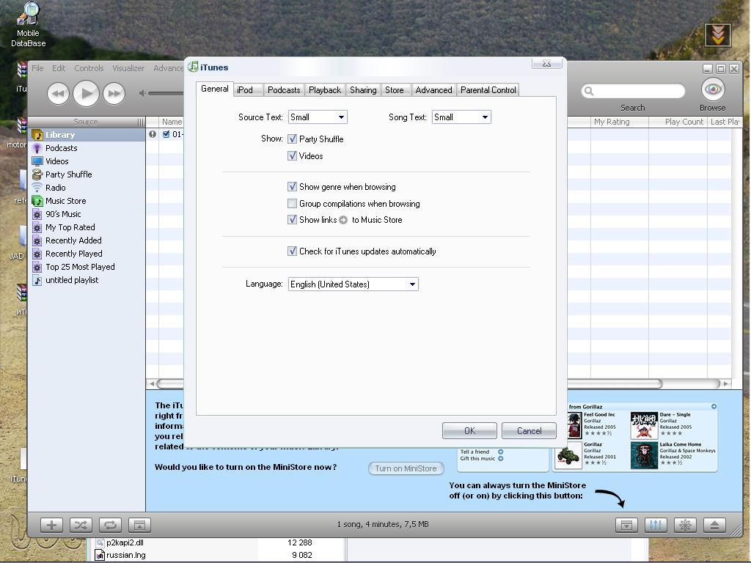Uncheck the song checkbox in the track list

(x=166, y=135)
